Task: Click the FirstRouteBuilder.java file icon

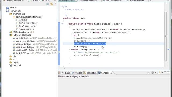Action: click(x=17, y=23)
